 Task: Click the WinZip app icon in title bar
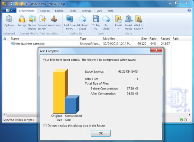pyautogui.click(x=4, y=4)
